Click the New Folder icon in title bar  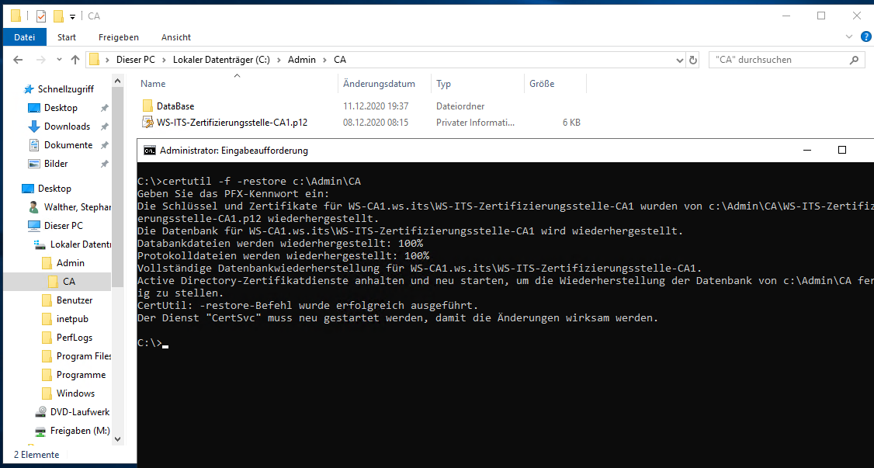coord(58,16)
